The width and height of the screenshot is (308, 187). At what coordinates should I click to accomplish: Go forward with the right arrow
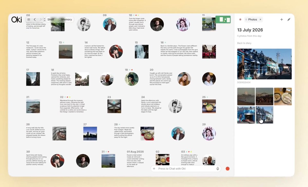tap(41, 19)
